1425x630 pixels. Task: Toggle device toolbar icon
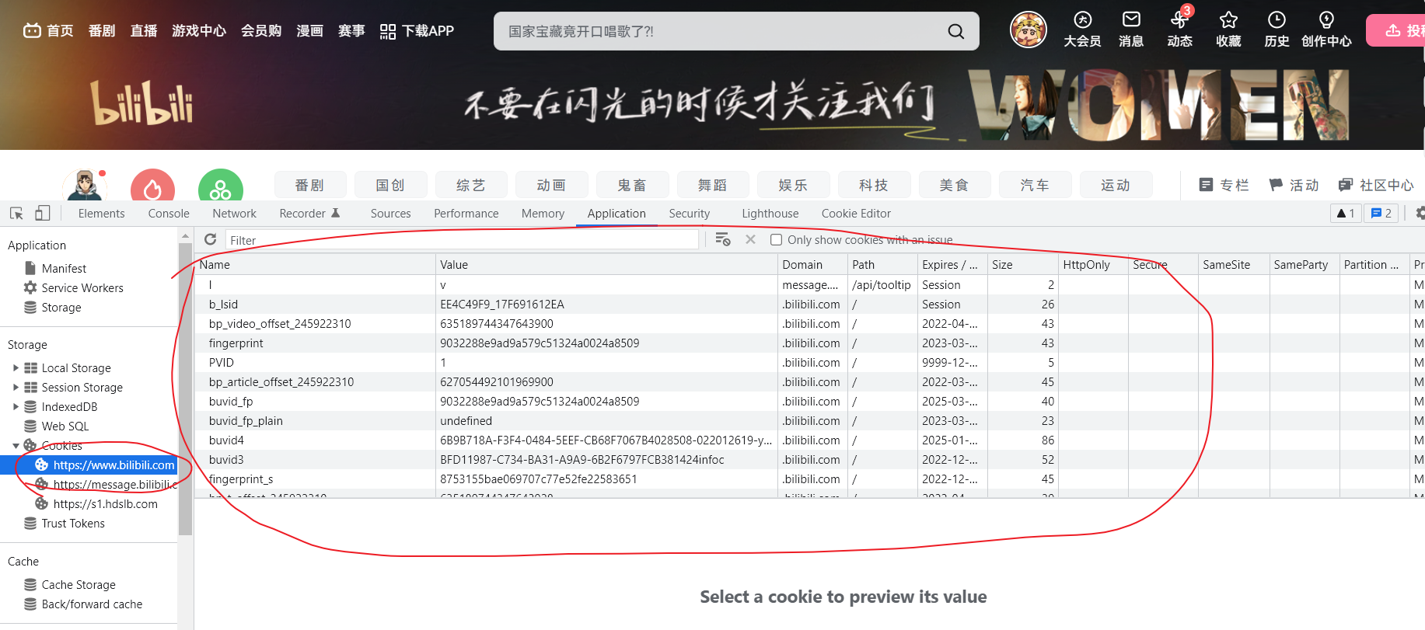pos(43,213)
